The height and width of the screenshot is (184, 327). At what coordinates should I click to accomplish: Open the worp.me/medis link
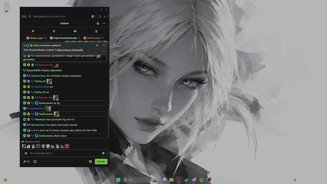tap(69, 50)
